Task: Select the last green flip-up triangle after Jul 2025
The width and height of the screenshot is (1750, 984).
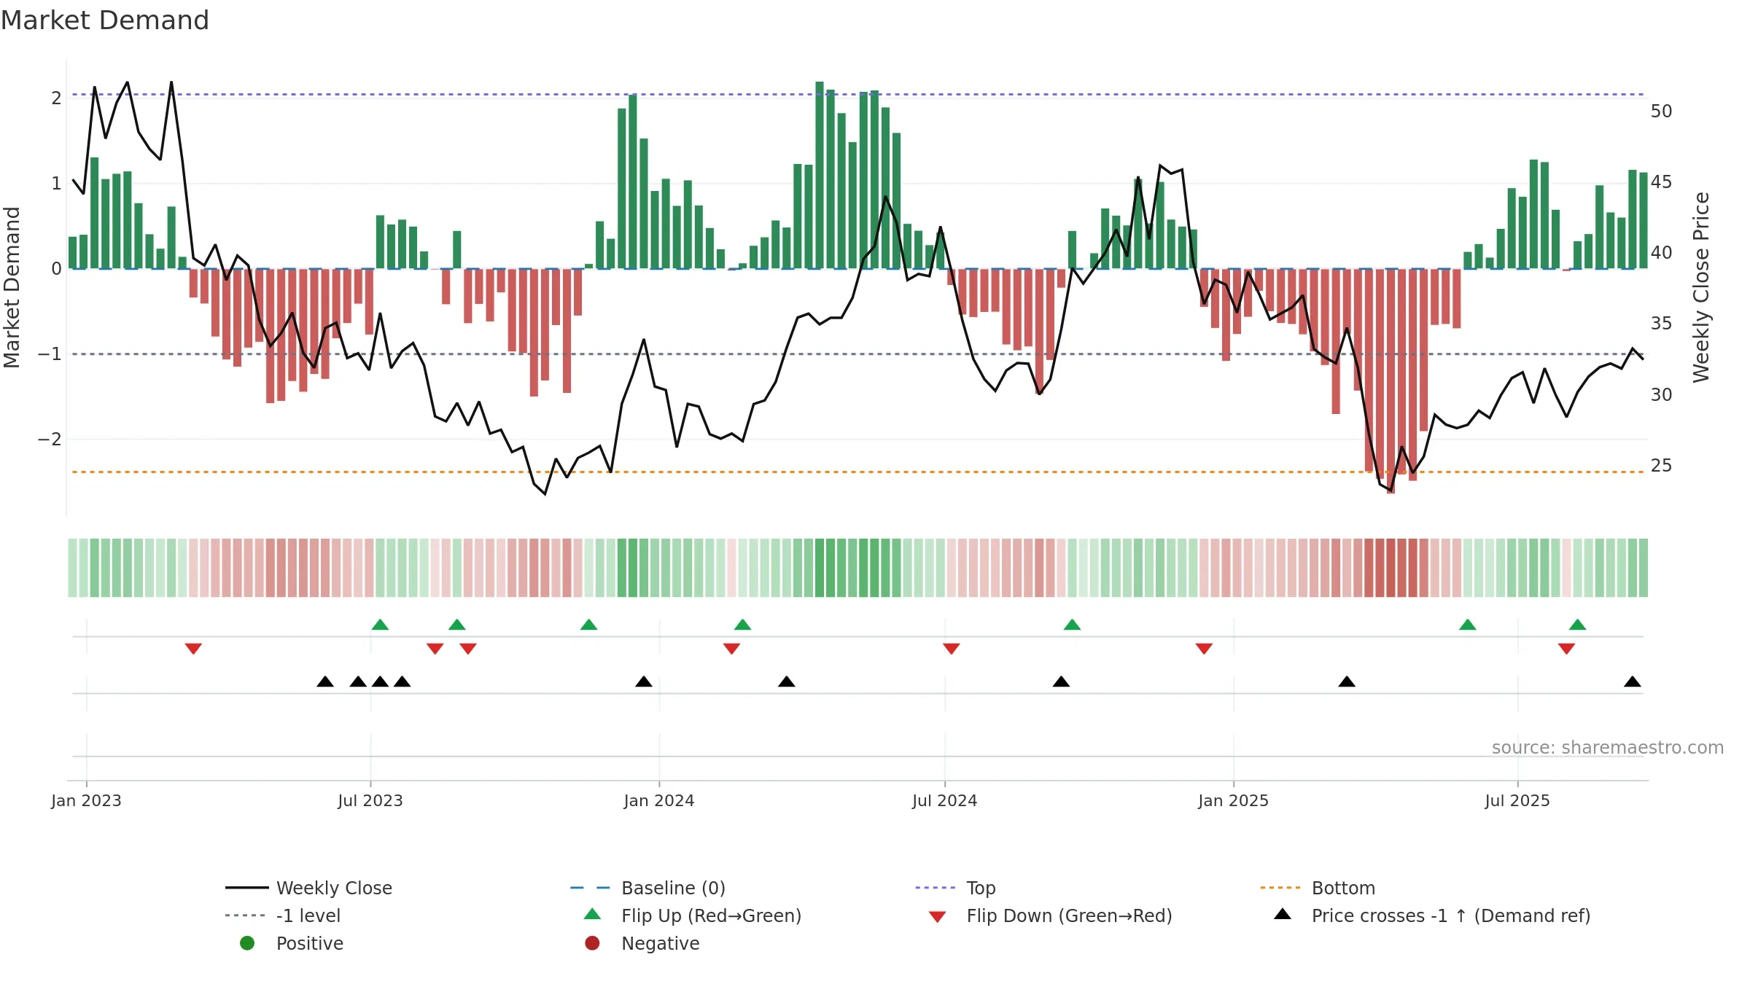Action: [x=1577, y=625]
